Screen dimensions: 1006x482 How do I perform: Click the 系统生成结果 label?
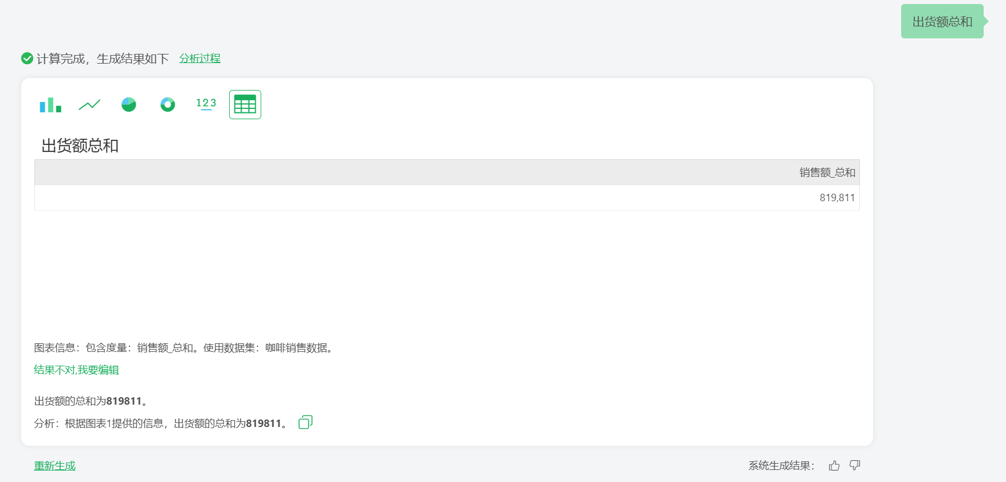click(x=781, y=466)
